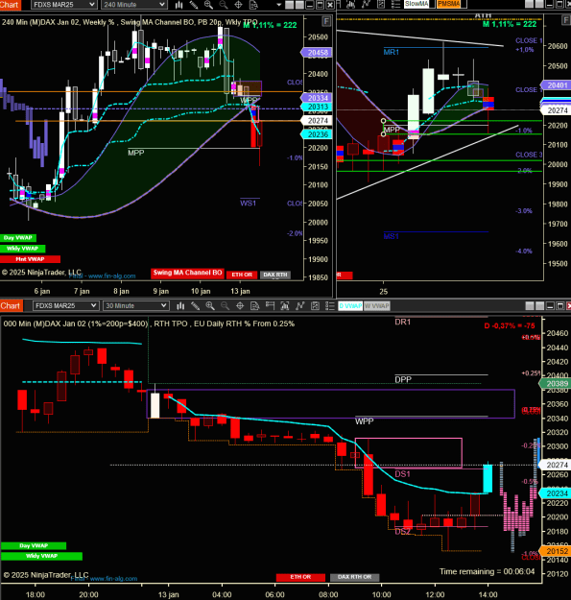Click the 20152 orange price marker
The height and width of the screenshot is (600, 571).
[x=556, y=551]
